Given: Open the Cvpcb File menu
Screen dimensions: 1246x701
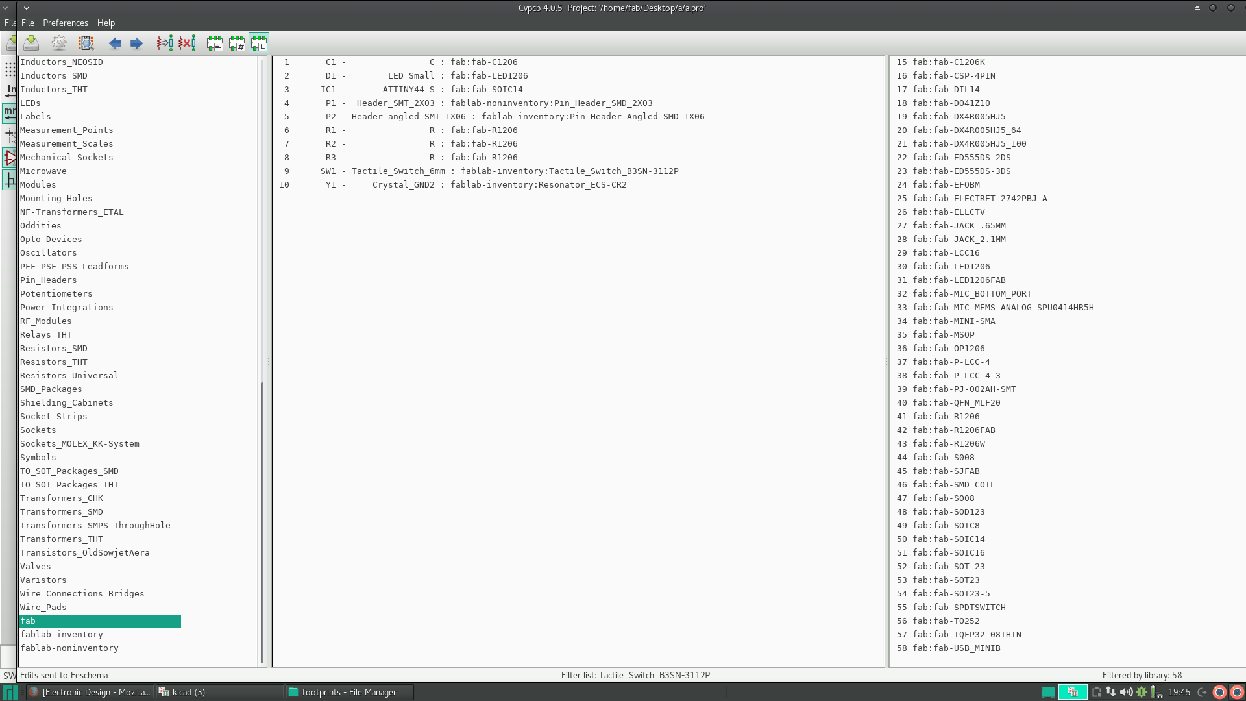Looking at the screenshot, I should (27, 23).
